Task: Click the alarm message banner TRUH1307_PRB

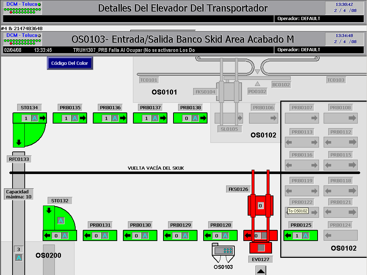Action: 134,50
